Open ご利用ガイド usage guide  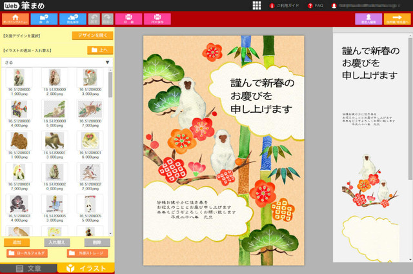pyautogui.click(x=285, y=6)
